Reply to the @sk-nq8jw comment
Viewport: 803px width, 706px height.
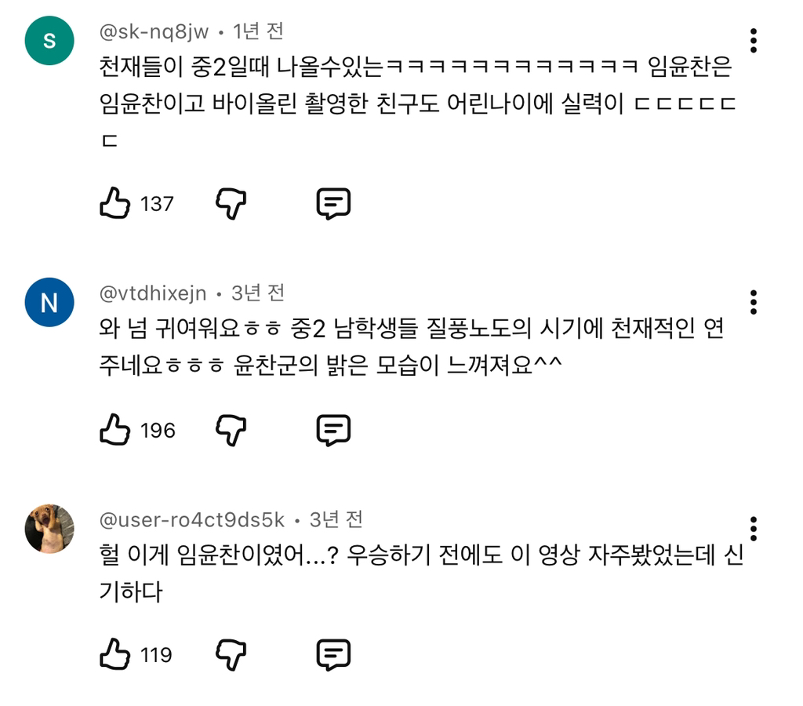(x=332, y=204)
